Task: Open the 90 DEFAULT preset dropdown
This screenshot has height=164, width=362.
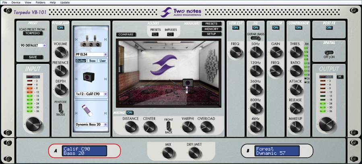Action: click(33, 46)
